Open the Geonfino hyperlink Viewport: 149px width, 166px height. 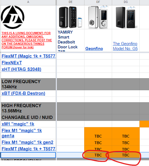click(x=94, y=49)
